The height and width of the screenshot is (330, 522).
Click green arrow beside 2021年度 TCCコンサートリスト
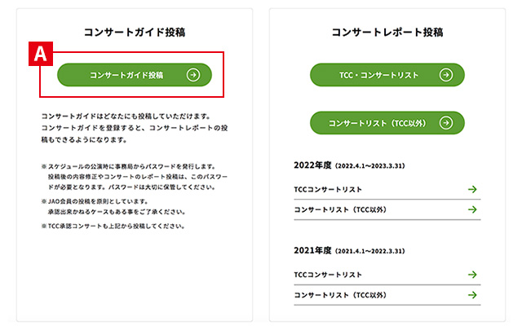(471, 275)
